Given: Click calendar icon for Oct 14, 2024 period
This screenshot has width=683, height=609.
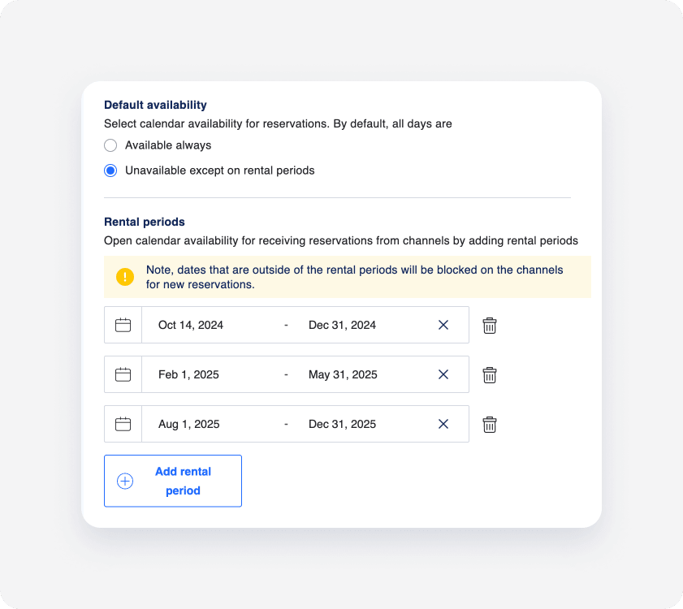Looking at the screenshot, I should pos(123,325).
